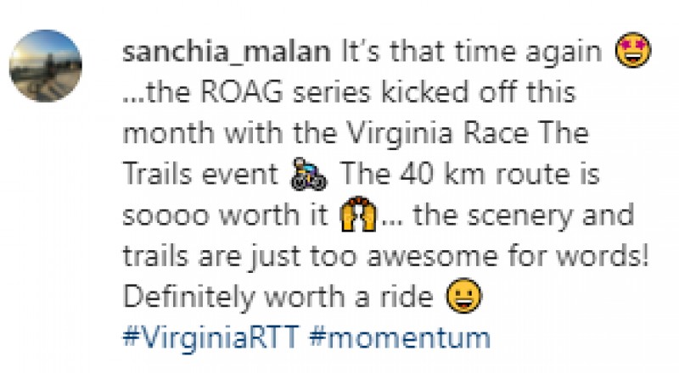Click the words 'Virginia Race The'
Screen dimensions: 679x373
tap(469, 133)
